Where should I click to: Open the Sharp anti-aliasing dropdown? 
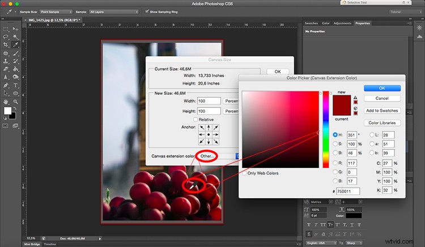click(x=354, y=243)
